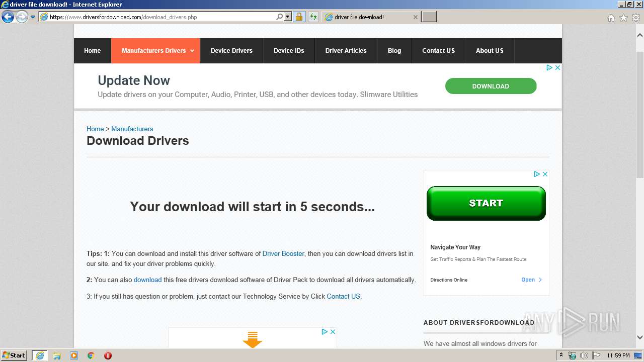Open the network tray icon
The image size is (644, 362).
[x=573, y=355]
